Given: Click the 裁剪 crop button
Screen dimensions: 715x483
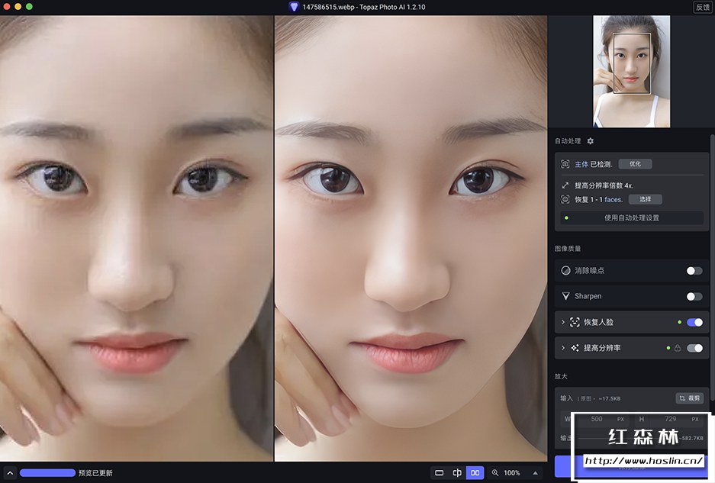Looking at the screenshot, I should (x=690, y=398).
